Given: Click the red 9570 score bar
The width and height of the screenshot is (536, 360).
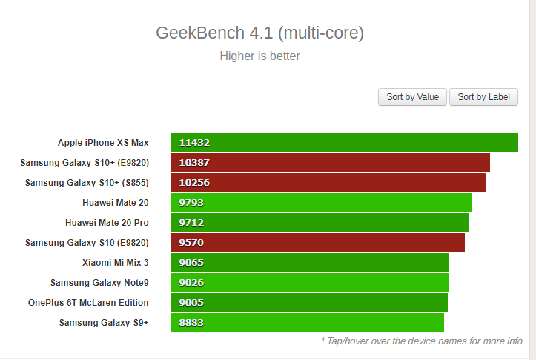Looking at the screenshot, I should click(x=318, y=242).
